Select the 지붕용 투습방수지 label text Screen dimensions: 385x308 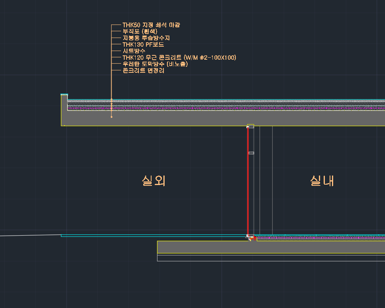[146, 38]
